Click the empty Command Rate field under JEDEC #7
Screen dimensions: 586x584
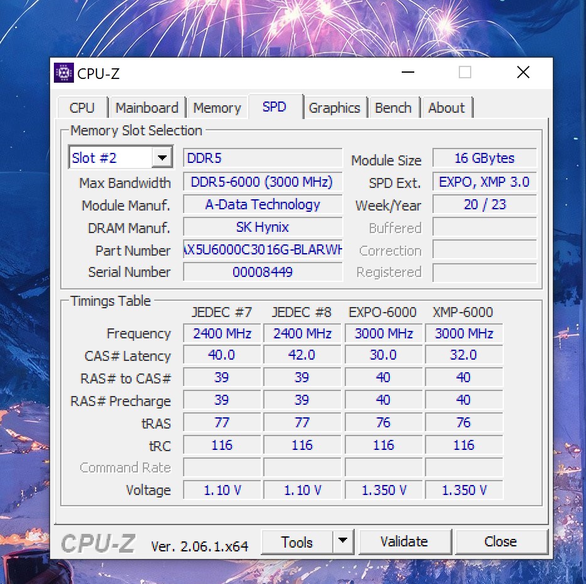(222, 467)
